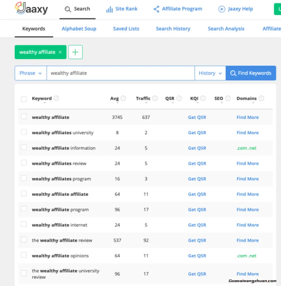Image resolution: width=281 pixels, height=286 pixels.
Task: Check the 'wealthy affiliate information' row
Action: 24,147
